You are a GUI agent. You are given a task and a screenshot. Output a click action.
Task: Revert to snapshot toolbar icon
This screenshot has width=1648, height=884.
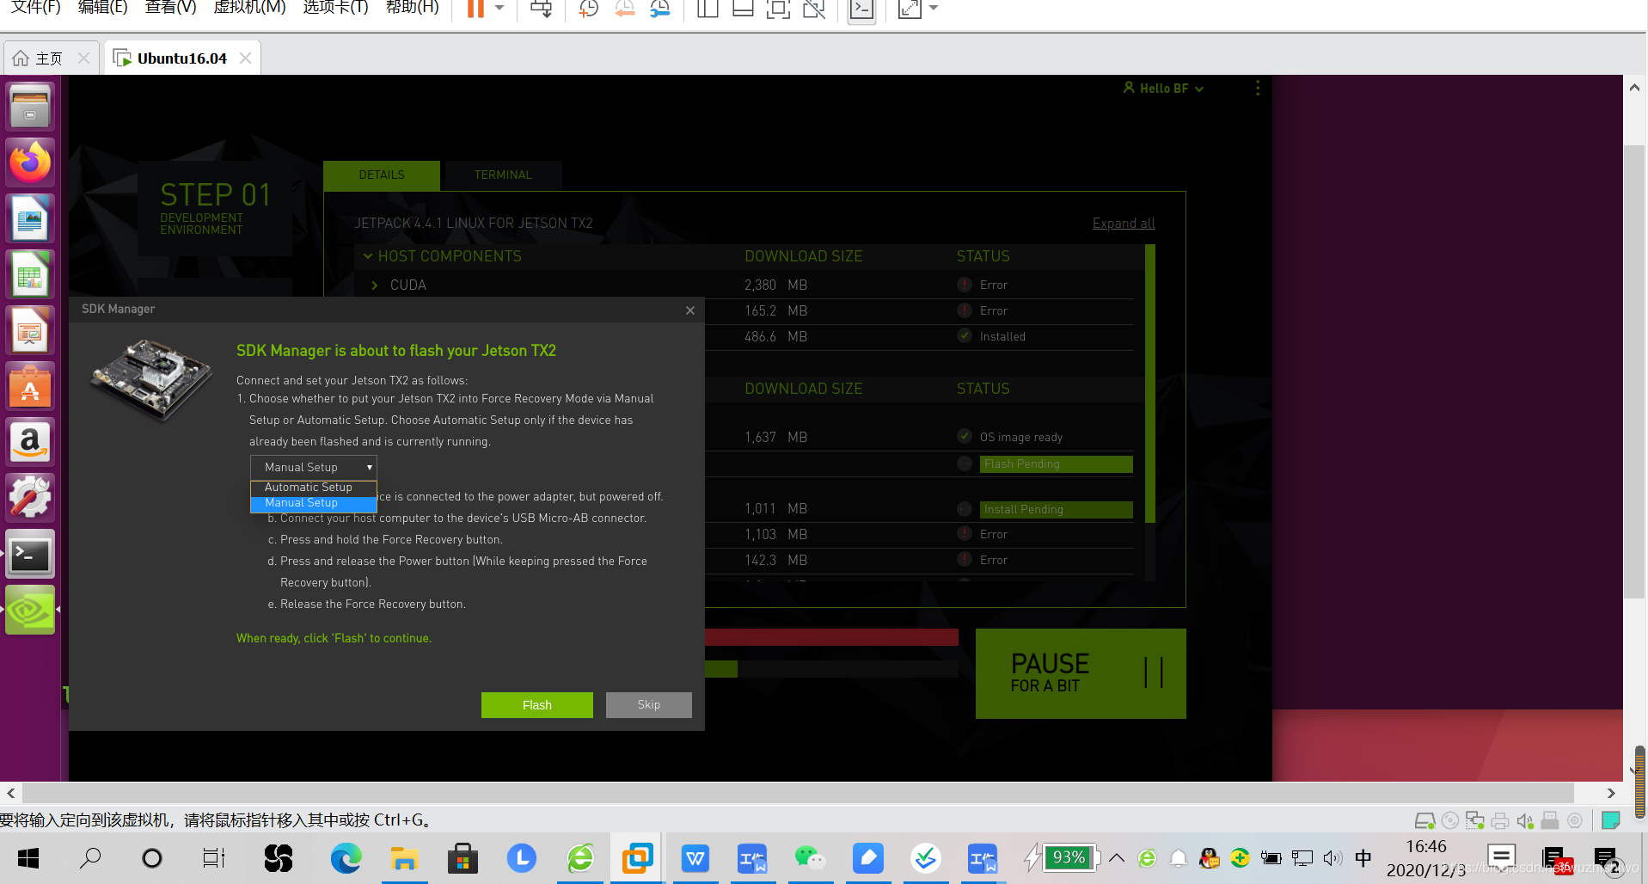point(624,9)
